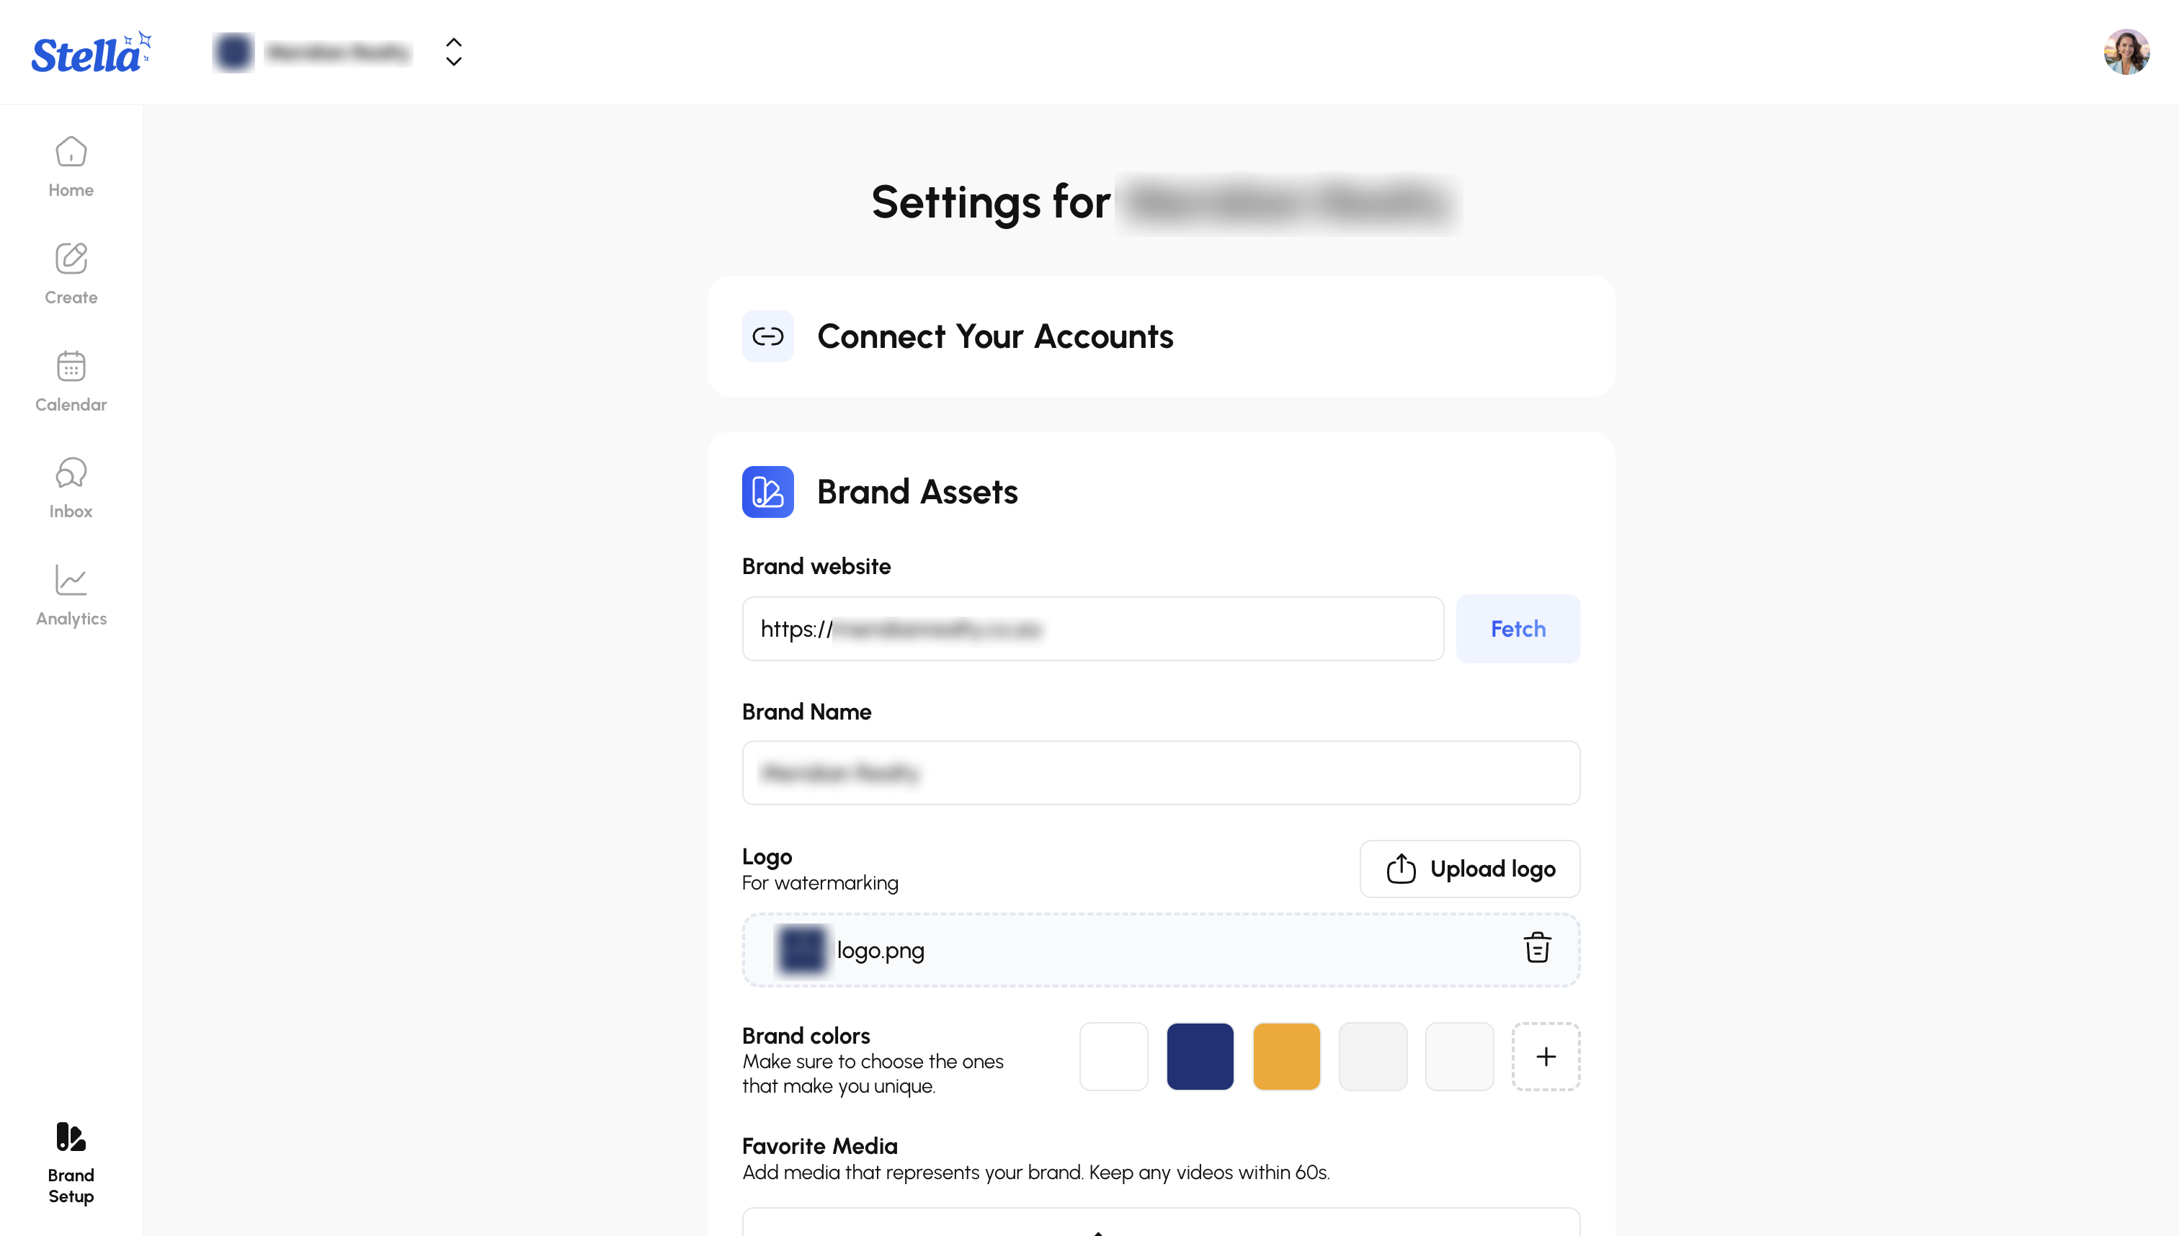Select the navy blue brand color swatch
Image resolution: width=2179 pixels, height=1236 pixels.
point(1200,1057)
